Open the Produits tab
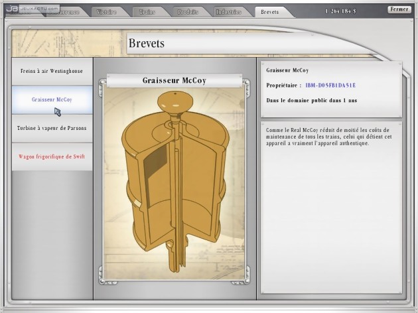 [x=188, y=12]
